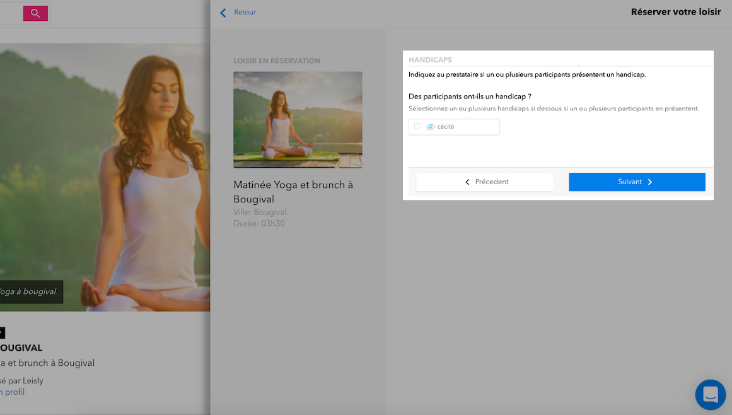This screenshot has height=415, width=732.
Task: Open the profil link
Action: point(12,392)
